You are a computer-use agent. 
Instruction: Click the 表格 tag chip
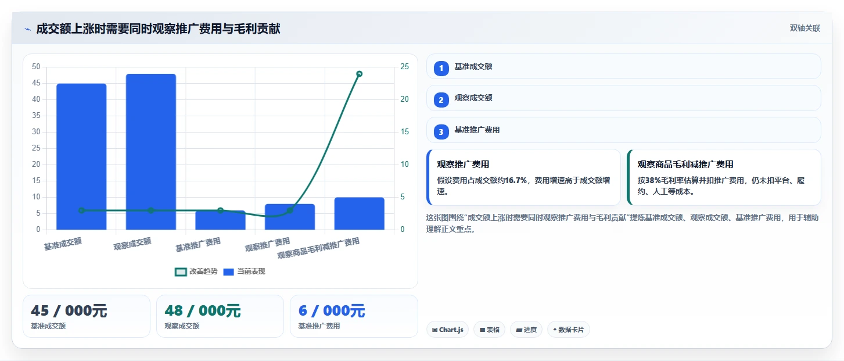click(490, 330)
